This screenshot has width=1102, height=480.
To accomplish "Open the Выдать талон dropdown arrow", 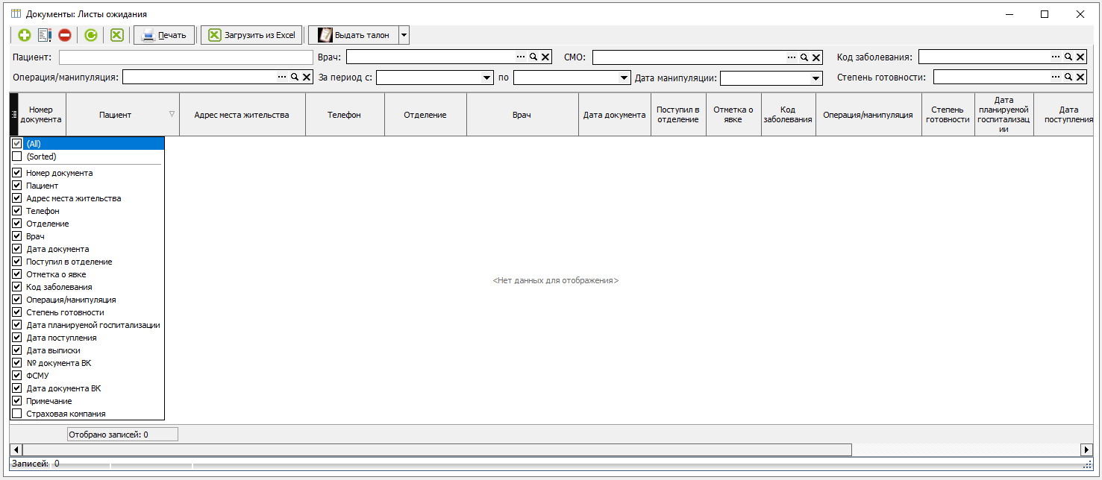I will [x=404, y=35].
